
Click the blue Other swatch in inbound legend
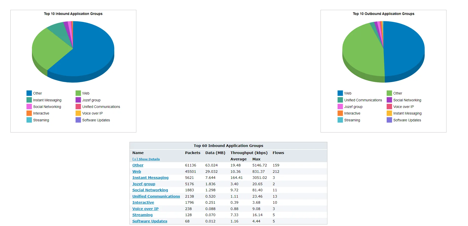pos(29,93)
